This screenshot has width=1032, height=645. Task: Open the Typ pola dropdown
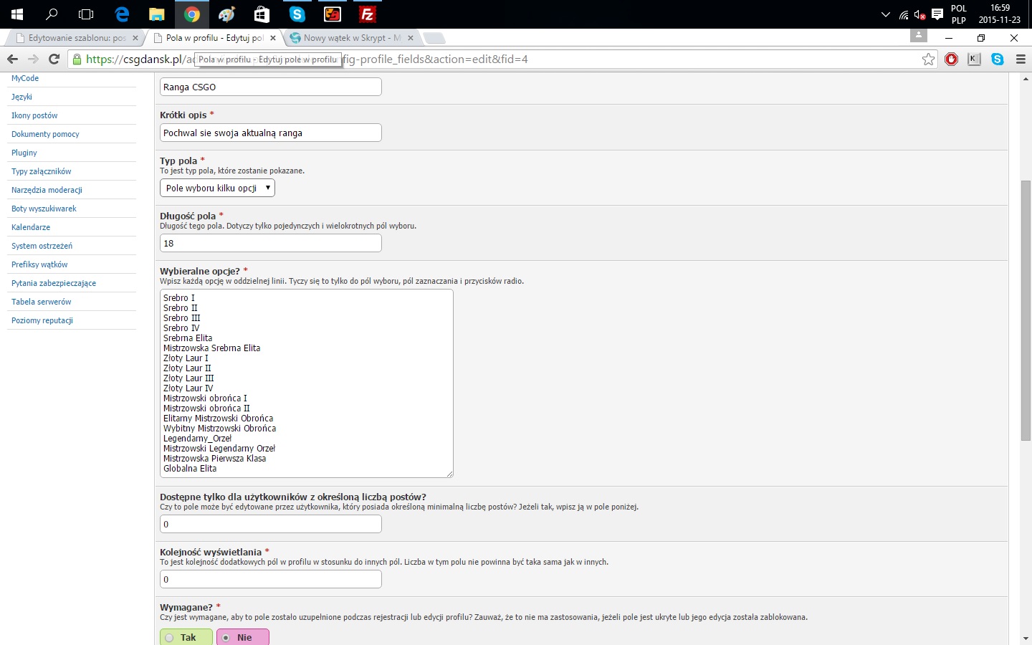tap(217, 188)
